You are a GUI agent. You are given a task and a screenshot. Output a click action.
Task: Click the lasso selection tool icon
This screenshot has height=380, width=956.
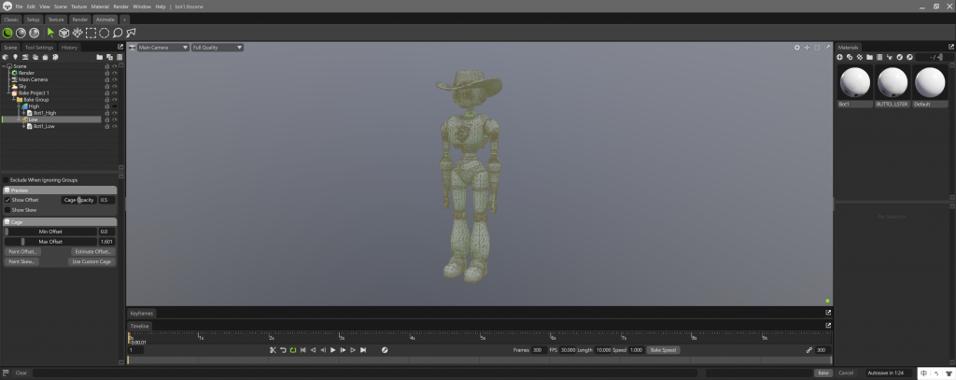[118, 33]
